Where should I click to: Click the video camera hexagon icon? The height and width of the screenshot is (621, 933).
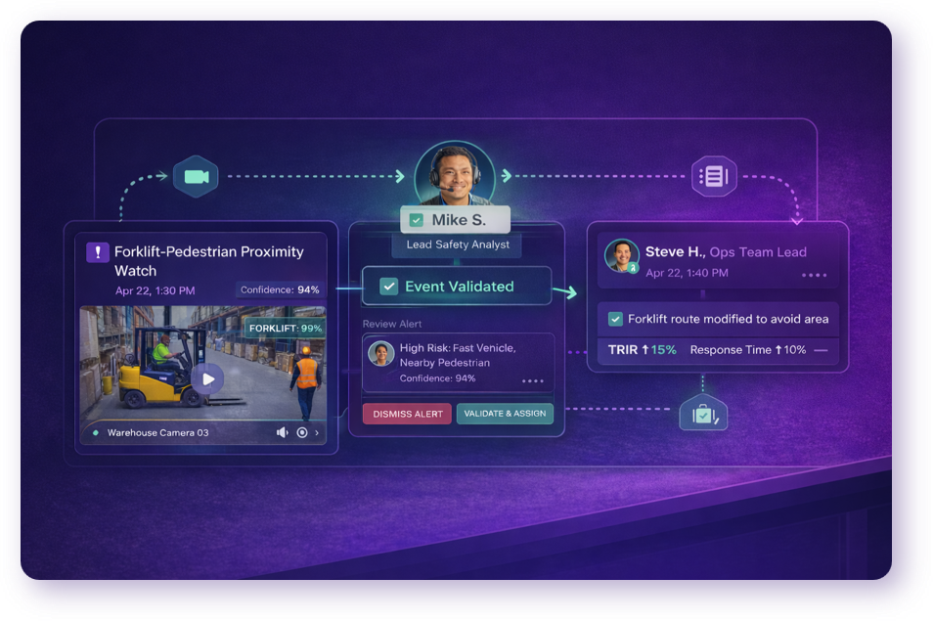[196, 177]
